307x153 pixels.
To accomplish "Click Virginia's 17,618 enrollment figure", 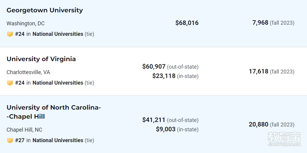I will click(259, 71).
